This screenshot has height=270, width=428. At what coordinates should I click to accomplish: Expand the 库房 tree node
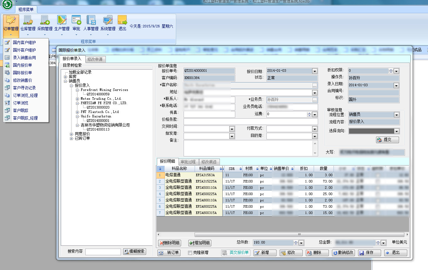(65, 76)
